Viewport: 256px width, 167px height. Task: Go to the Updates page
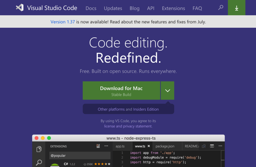113,8
